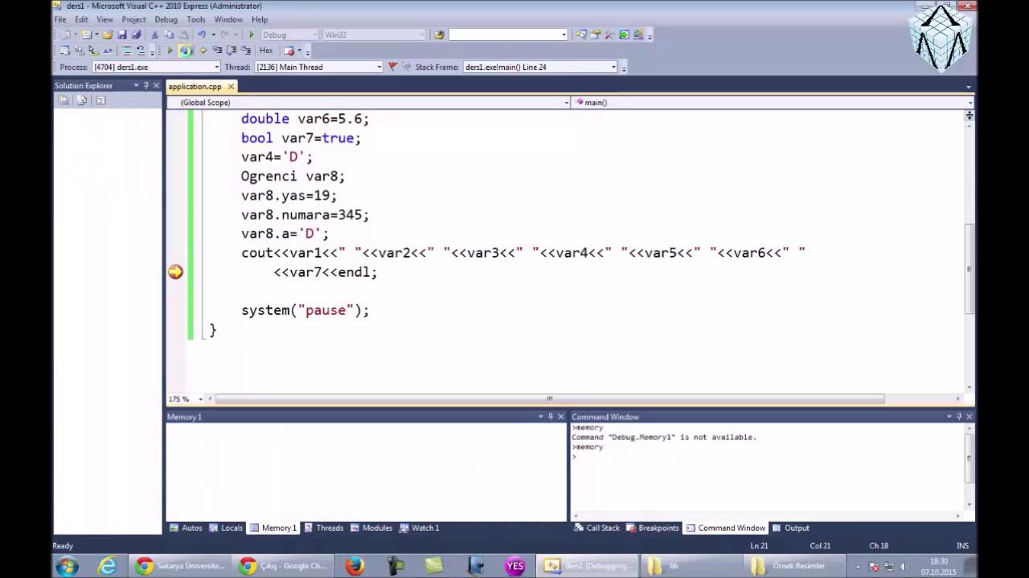The image size is (1029, 578).
Task: Open Internet Explorer from the taskbar
Action: [x=107, y=565]
